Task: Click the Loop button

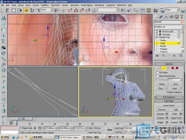Action: pos(174,88)
